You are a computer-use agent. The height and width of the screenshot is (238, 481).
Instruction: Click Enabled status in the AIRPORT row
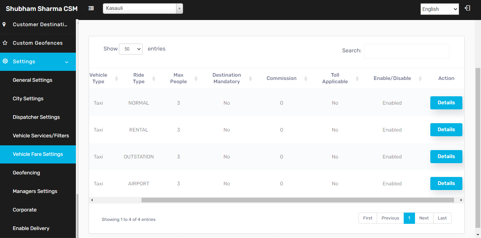392,183
